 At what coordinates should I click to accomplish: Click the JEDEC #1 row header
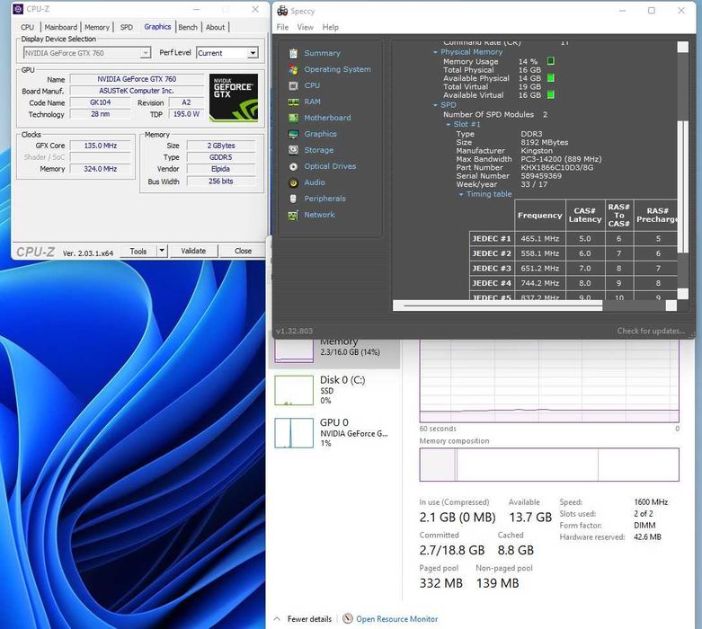pyautogui.click(x=492, y=239)
